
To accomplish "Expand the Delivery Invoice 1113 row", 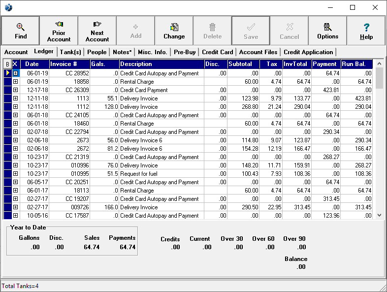I will [15, 98].
